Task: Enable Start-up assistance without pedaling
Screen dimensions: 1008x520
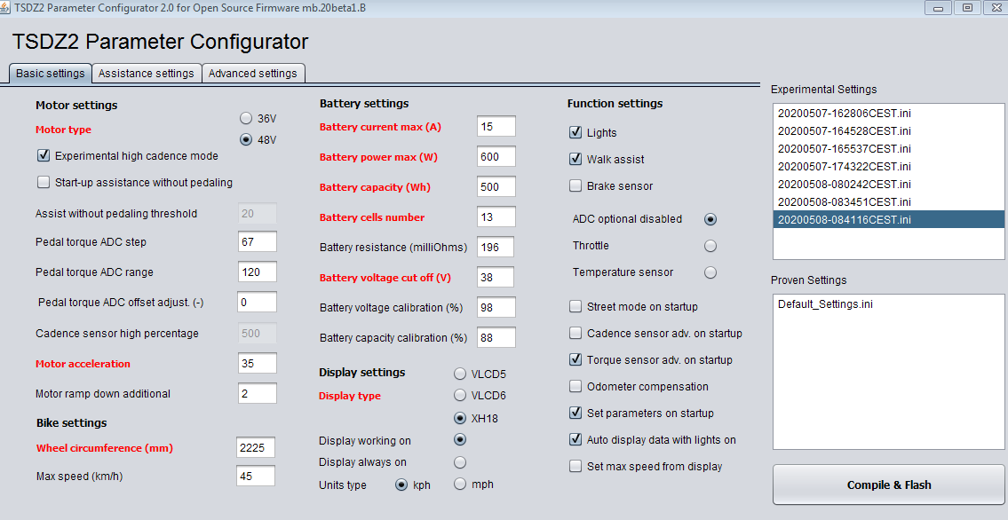Action: (43, 182)
